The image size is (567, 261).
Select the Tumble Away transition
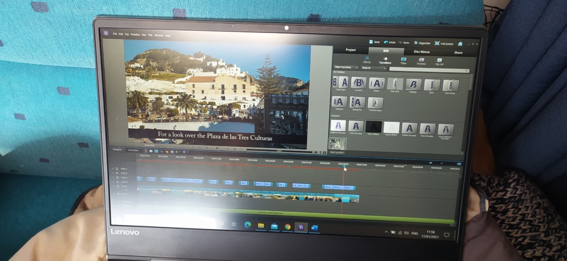[375, 104]
